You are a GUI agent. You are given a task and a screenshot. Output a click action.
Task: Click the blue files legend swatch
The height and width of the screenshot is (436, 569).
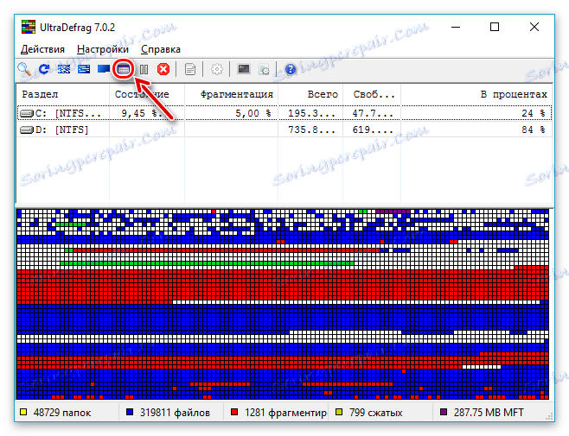tap(130, 412)
